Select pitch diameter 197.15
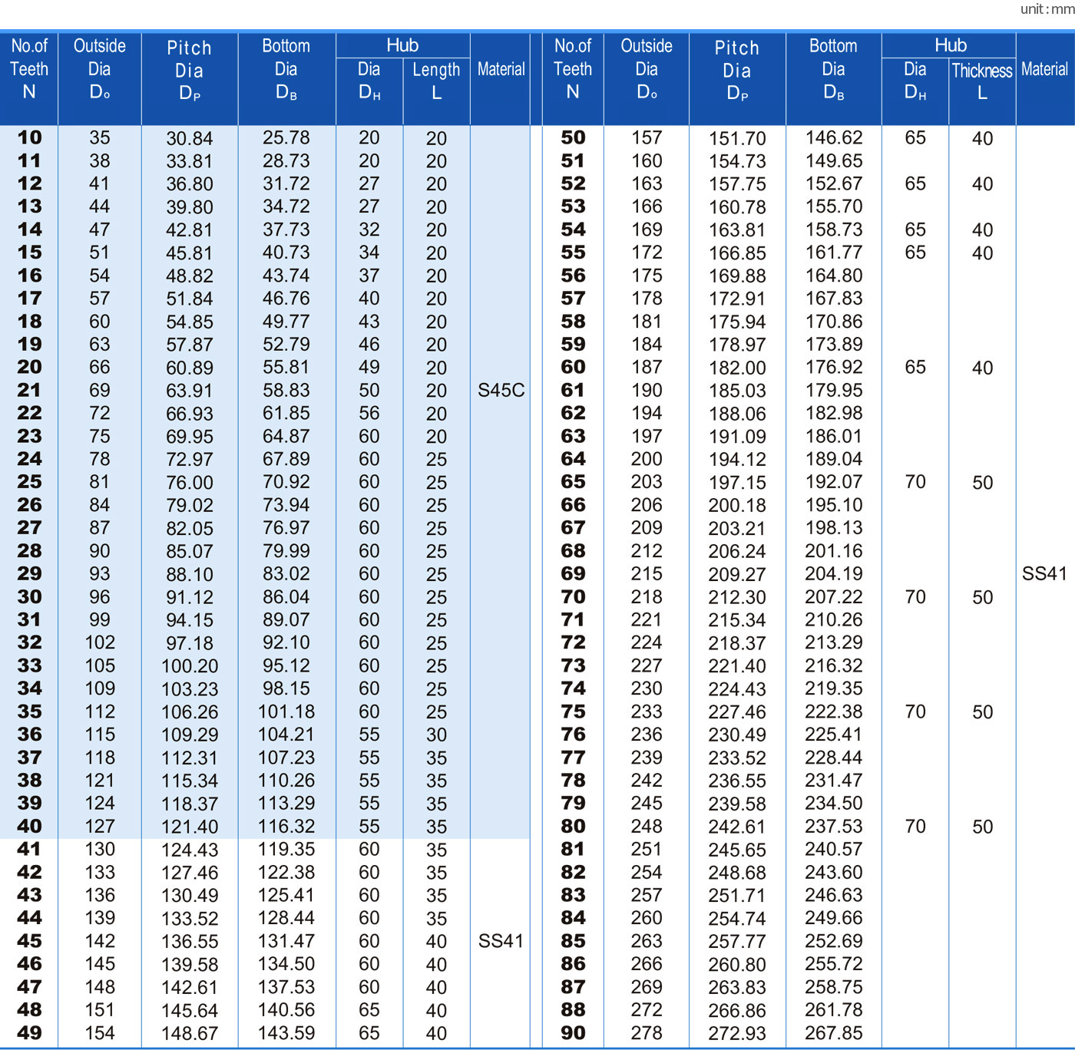Image resolution: width=1075 pixels, height=1050 pixels. click(x=737, y=483)
